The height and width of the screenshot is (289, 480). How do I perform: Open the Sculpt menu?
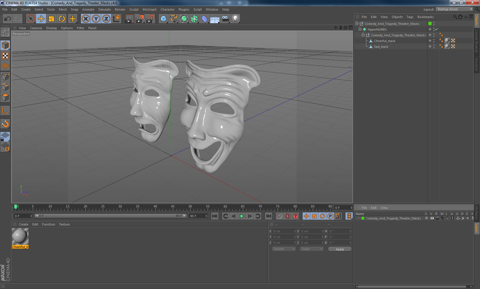click(134, 9)
